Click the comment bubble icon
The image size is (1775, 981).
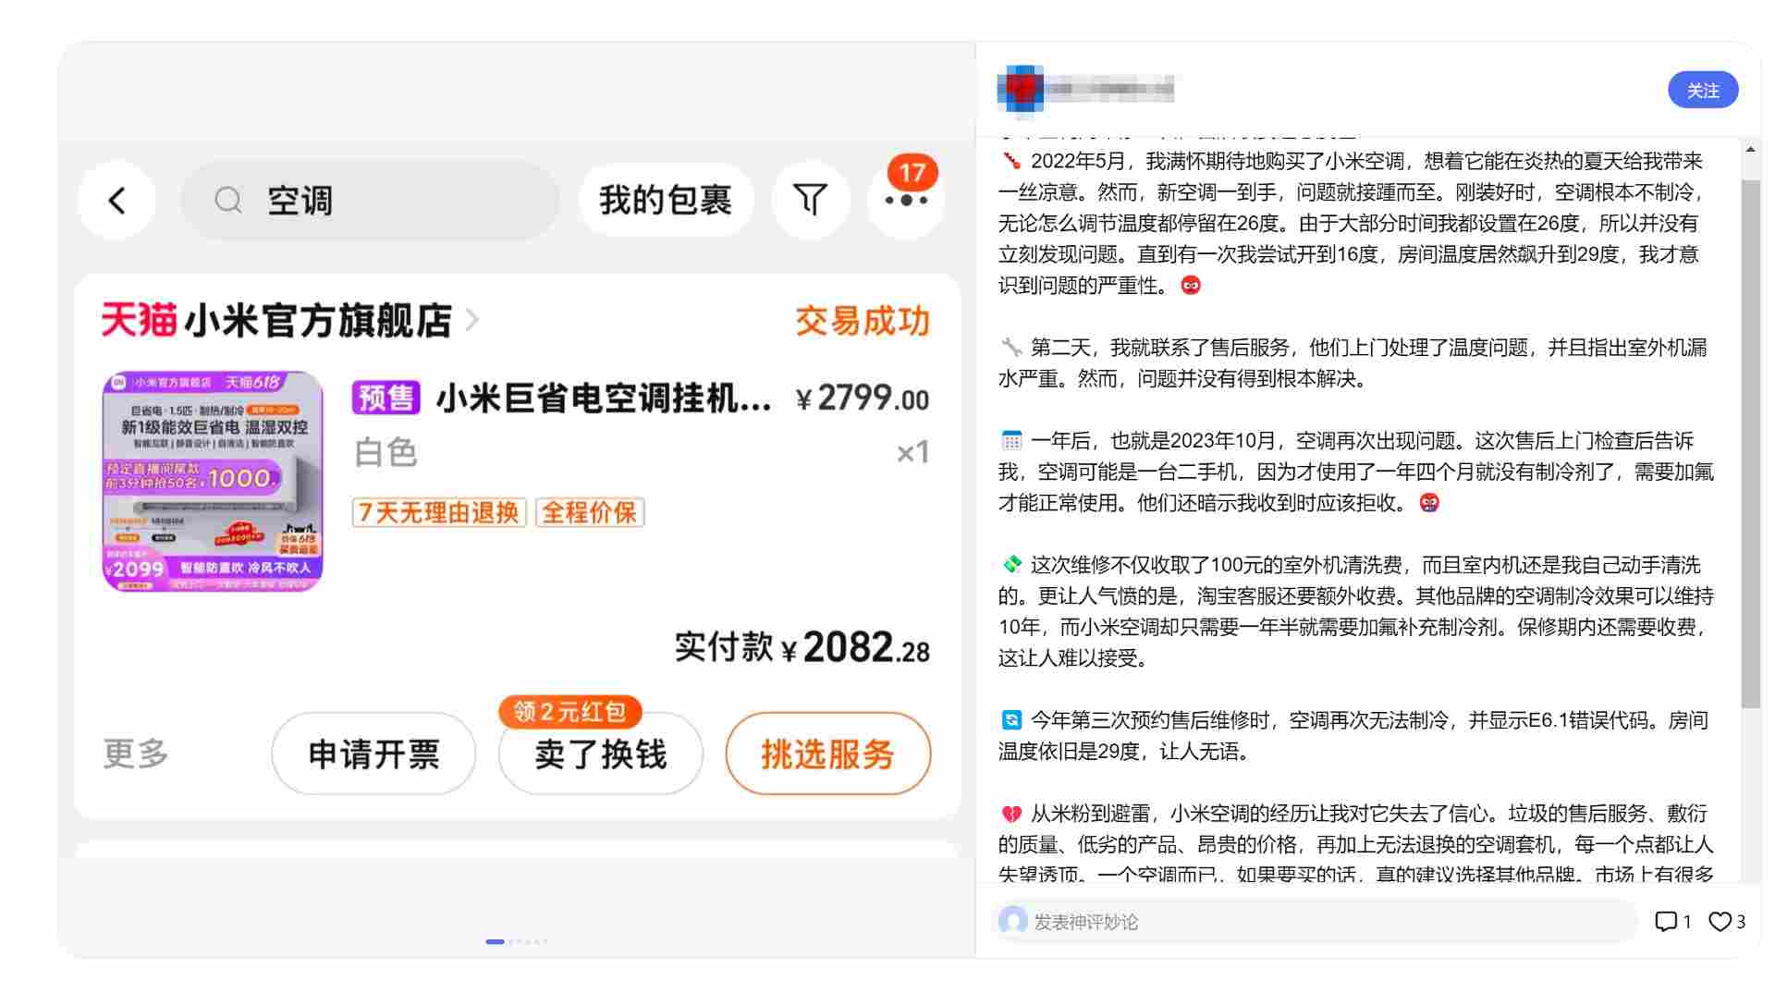(1668, 921)
